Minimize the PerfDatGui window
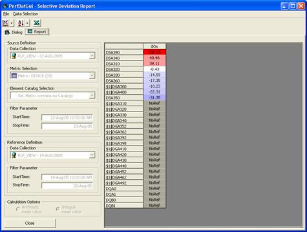The image size is (307, 232). pos(284,6)
